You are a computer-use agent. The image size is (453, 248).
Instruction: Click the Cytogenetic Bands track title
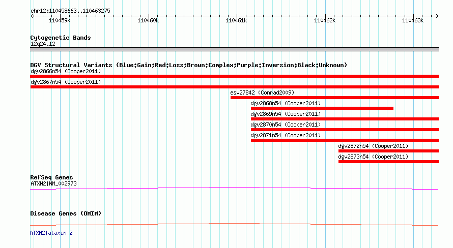[x=61, y=38]
